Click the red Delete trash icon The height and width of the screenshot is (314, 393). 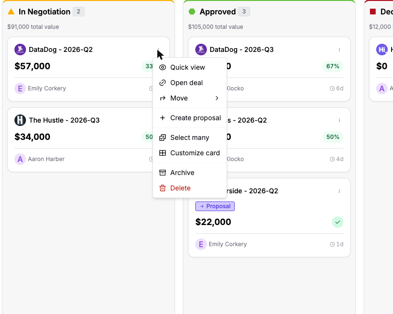(163, 188)
